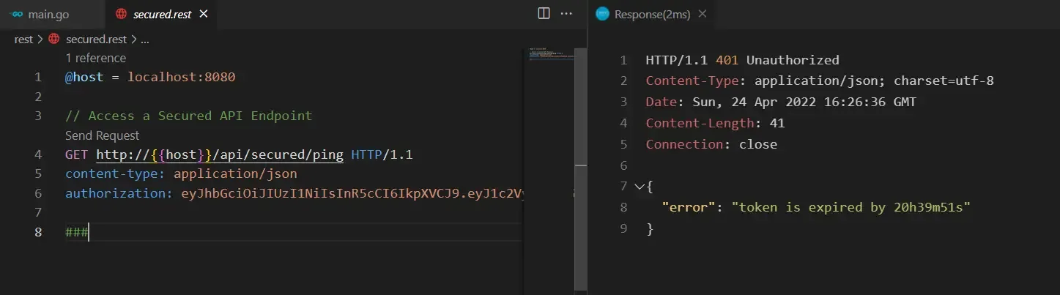The height and width of the screenshot is (295, 1060).
Task: Click the Content-Type response header
Action: (x=692, y=81)
